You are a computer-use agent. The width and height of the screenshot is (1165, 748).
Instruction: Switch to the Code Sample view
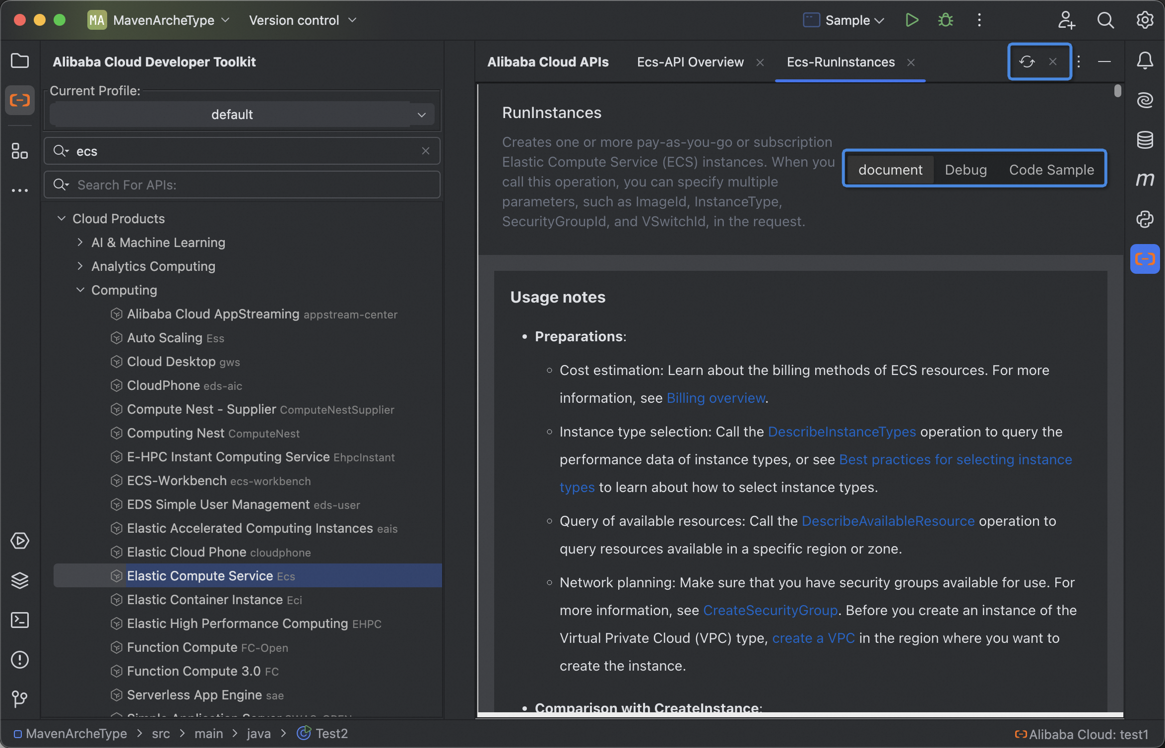(x=1051, y=170)
